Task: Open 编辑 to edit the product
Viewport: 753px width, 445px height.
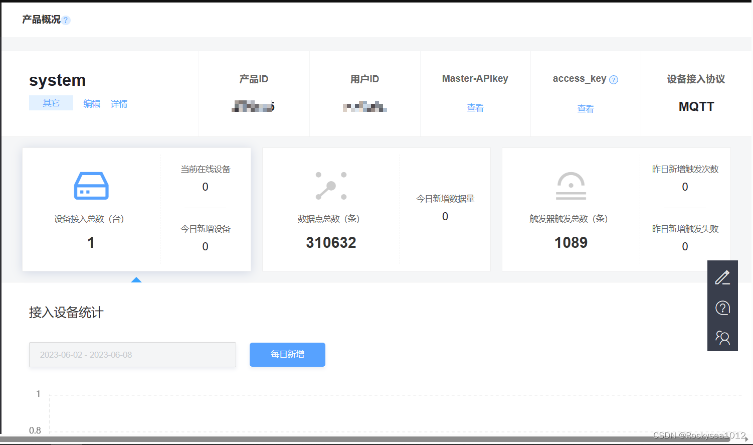Action: [x=92, y=103]
